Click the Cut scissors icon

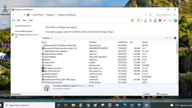(145, 20)
